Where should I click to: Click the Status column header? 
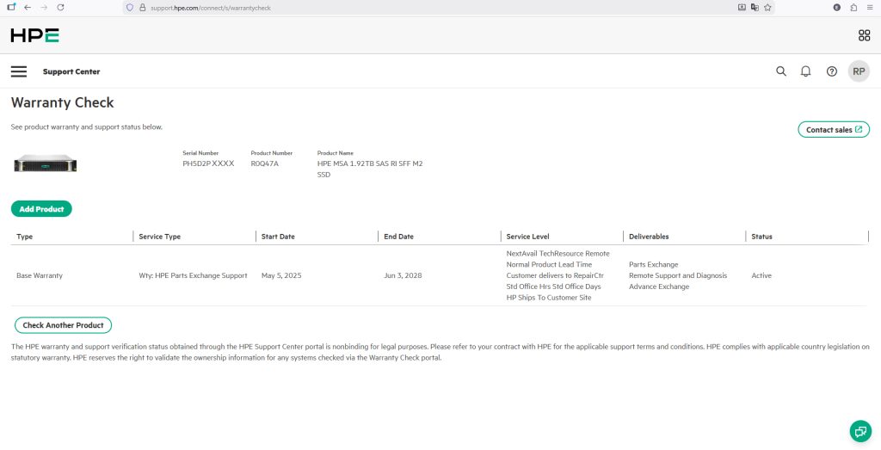pyautogui.click(x=762, y=237)
